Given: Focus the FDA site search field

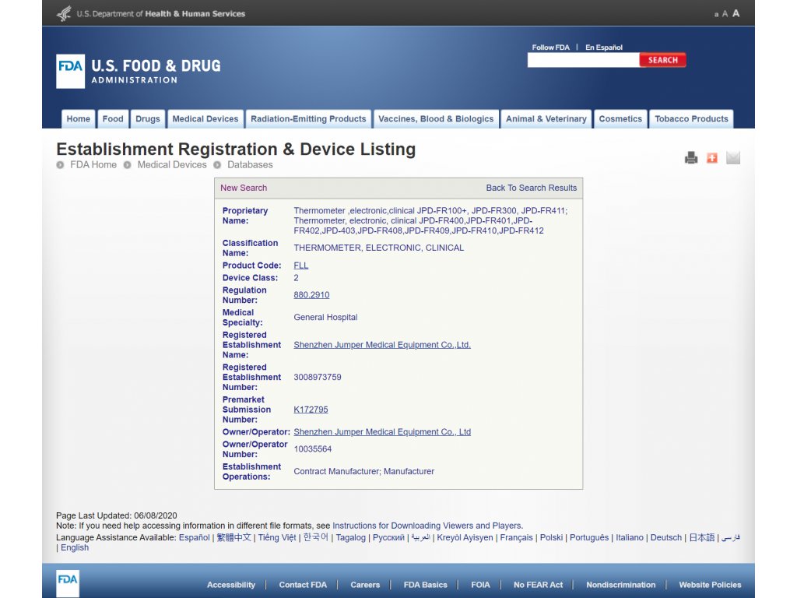Looking at the screenshot, I should click(584, 60).
